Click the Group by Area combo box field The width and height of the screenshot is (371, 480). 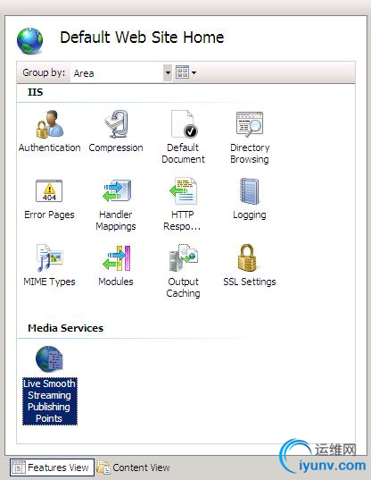pos(121,73)
